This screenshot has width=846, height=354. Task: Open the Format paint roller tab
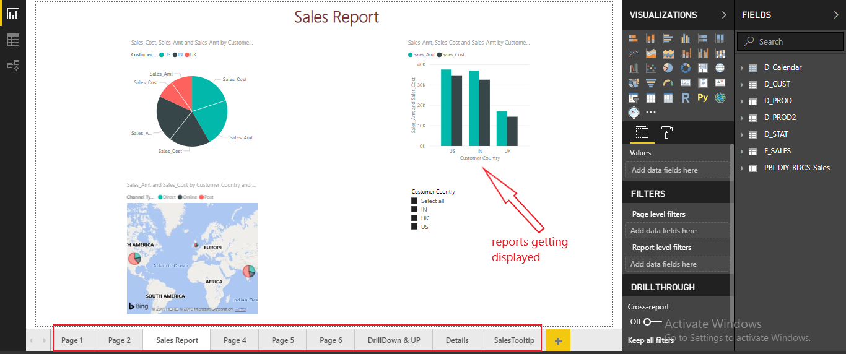pos(667,132)
